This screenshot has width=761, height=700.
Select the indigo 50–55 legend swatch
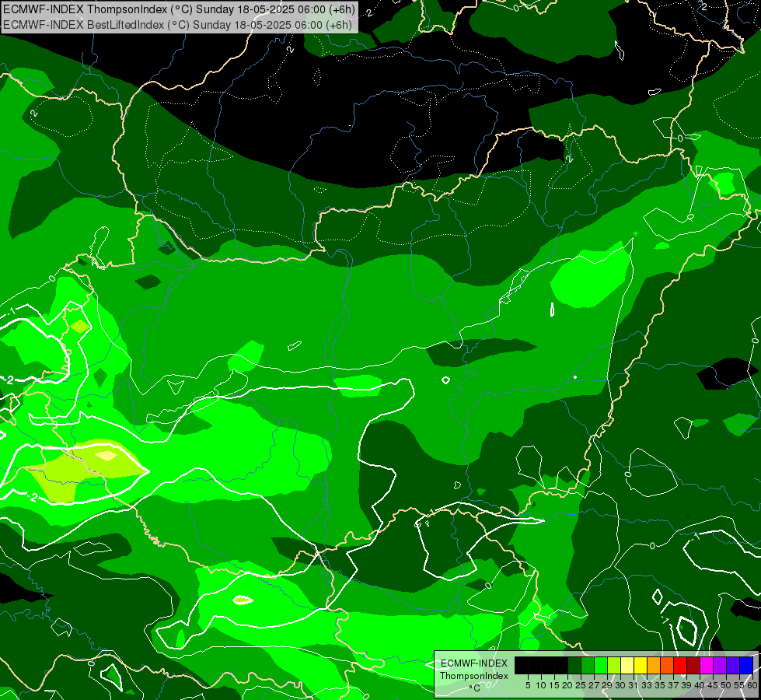tap(733, 665)
